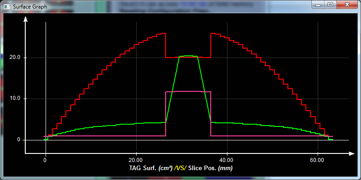
Task: Click the 0 tick label on X-axis
Action: 45,160
